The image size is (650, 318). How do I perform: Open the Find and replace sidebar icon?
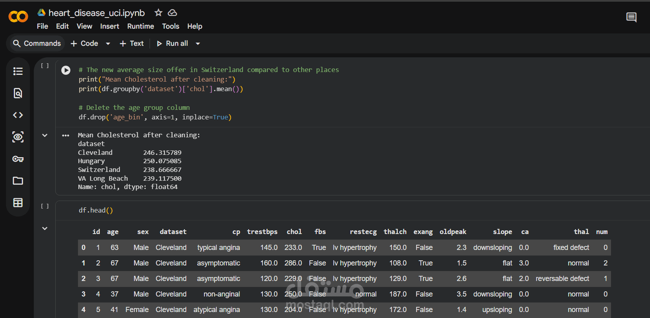pyautogui.click(x=18, y=93)
